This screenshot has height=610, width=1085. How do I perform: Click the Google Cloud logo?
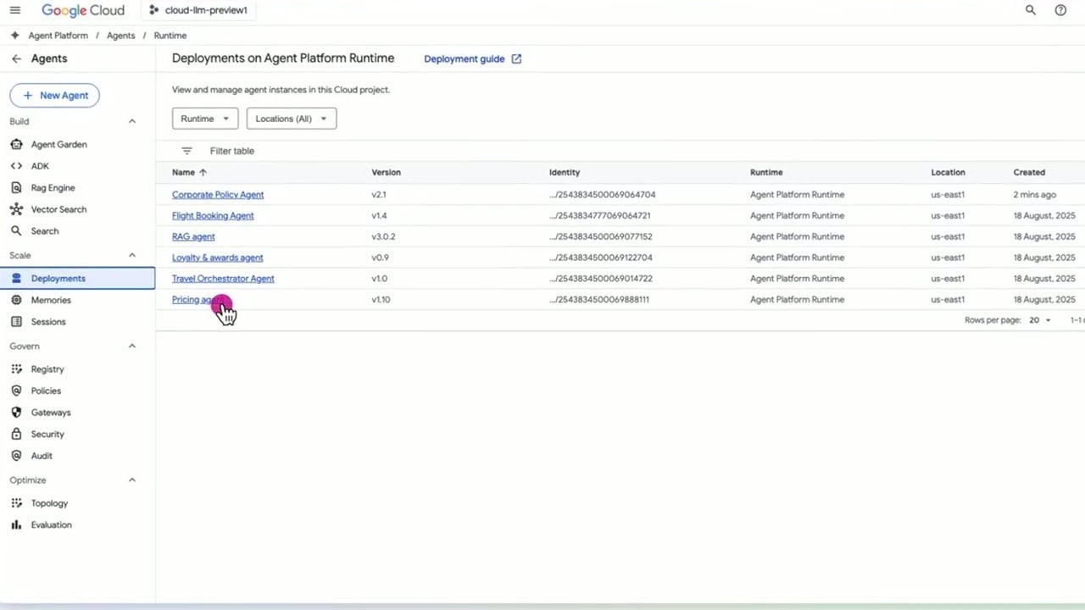[83, 10]
